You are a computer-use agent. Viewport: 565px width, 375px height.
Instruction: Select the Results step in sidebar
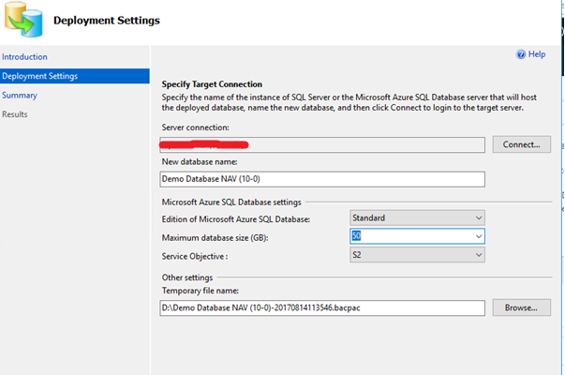15,114
